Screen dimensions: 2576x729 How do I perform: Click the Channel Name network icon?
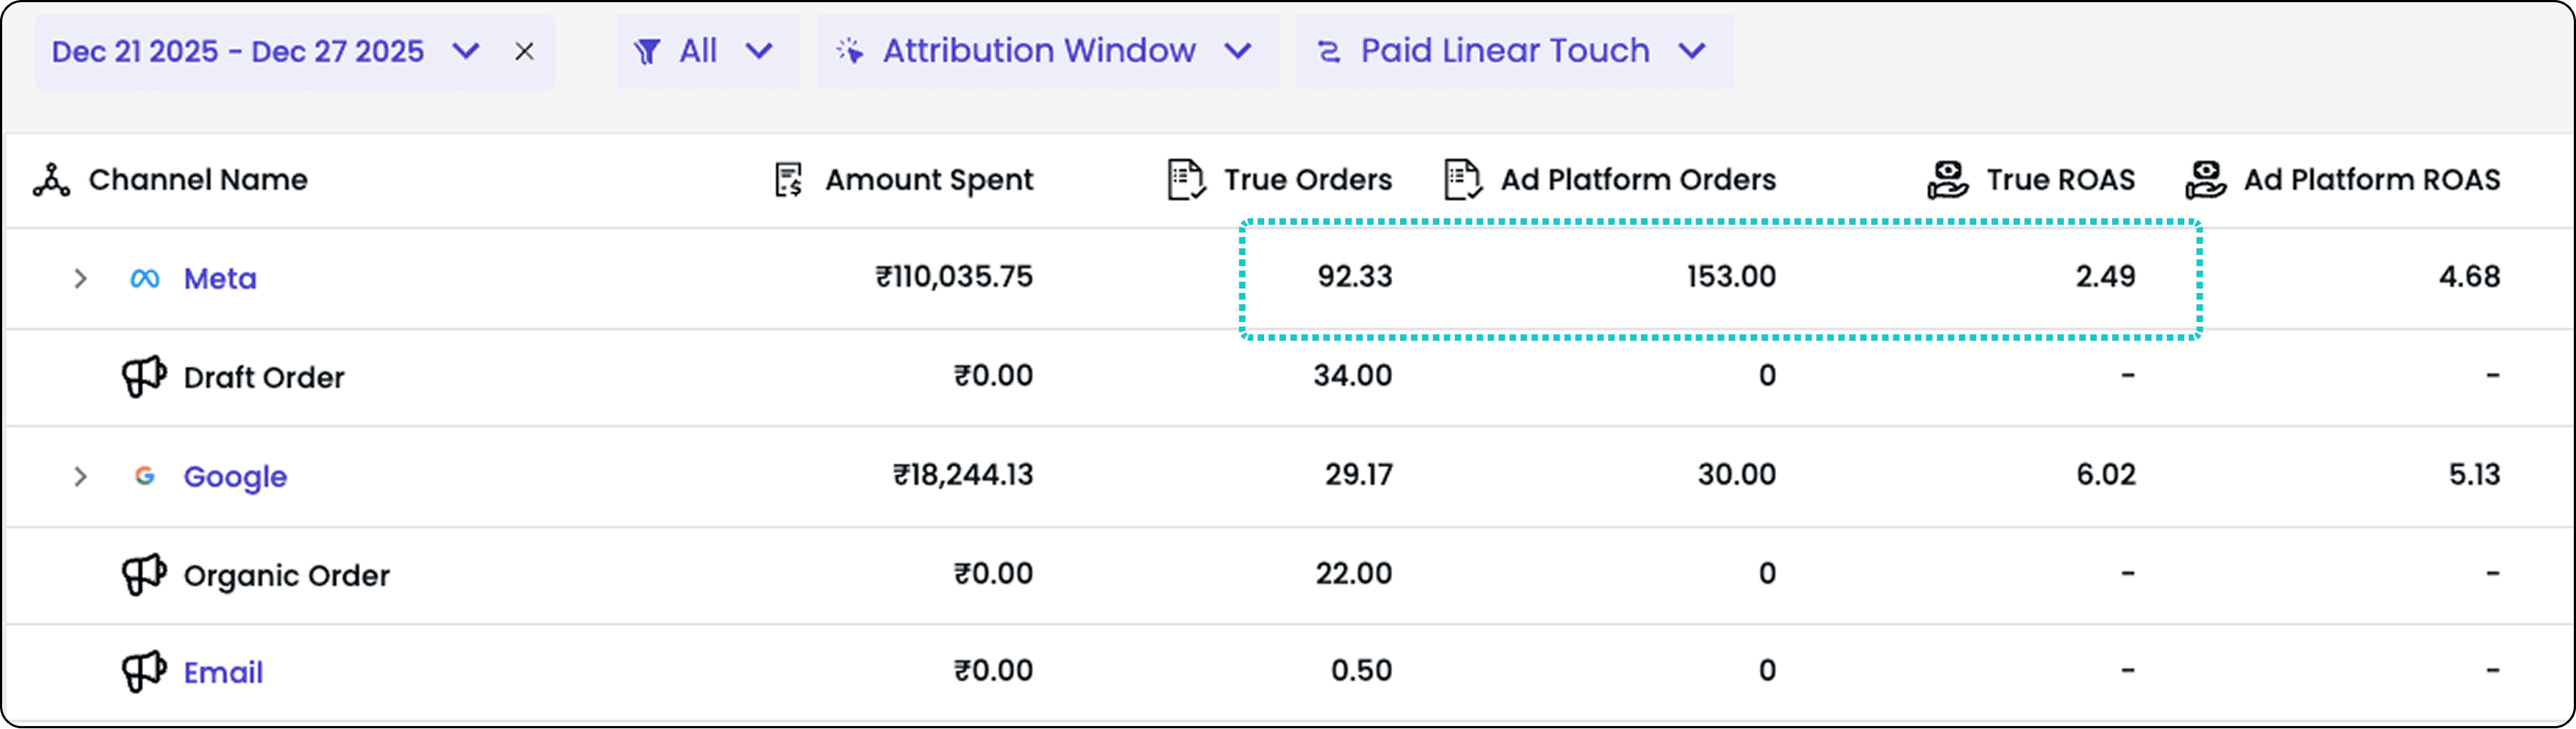(51, 180)
